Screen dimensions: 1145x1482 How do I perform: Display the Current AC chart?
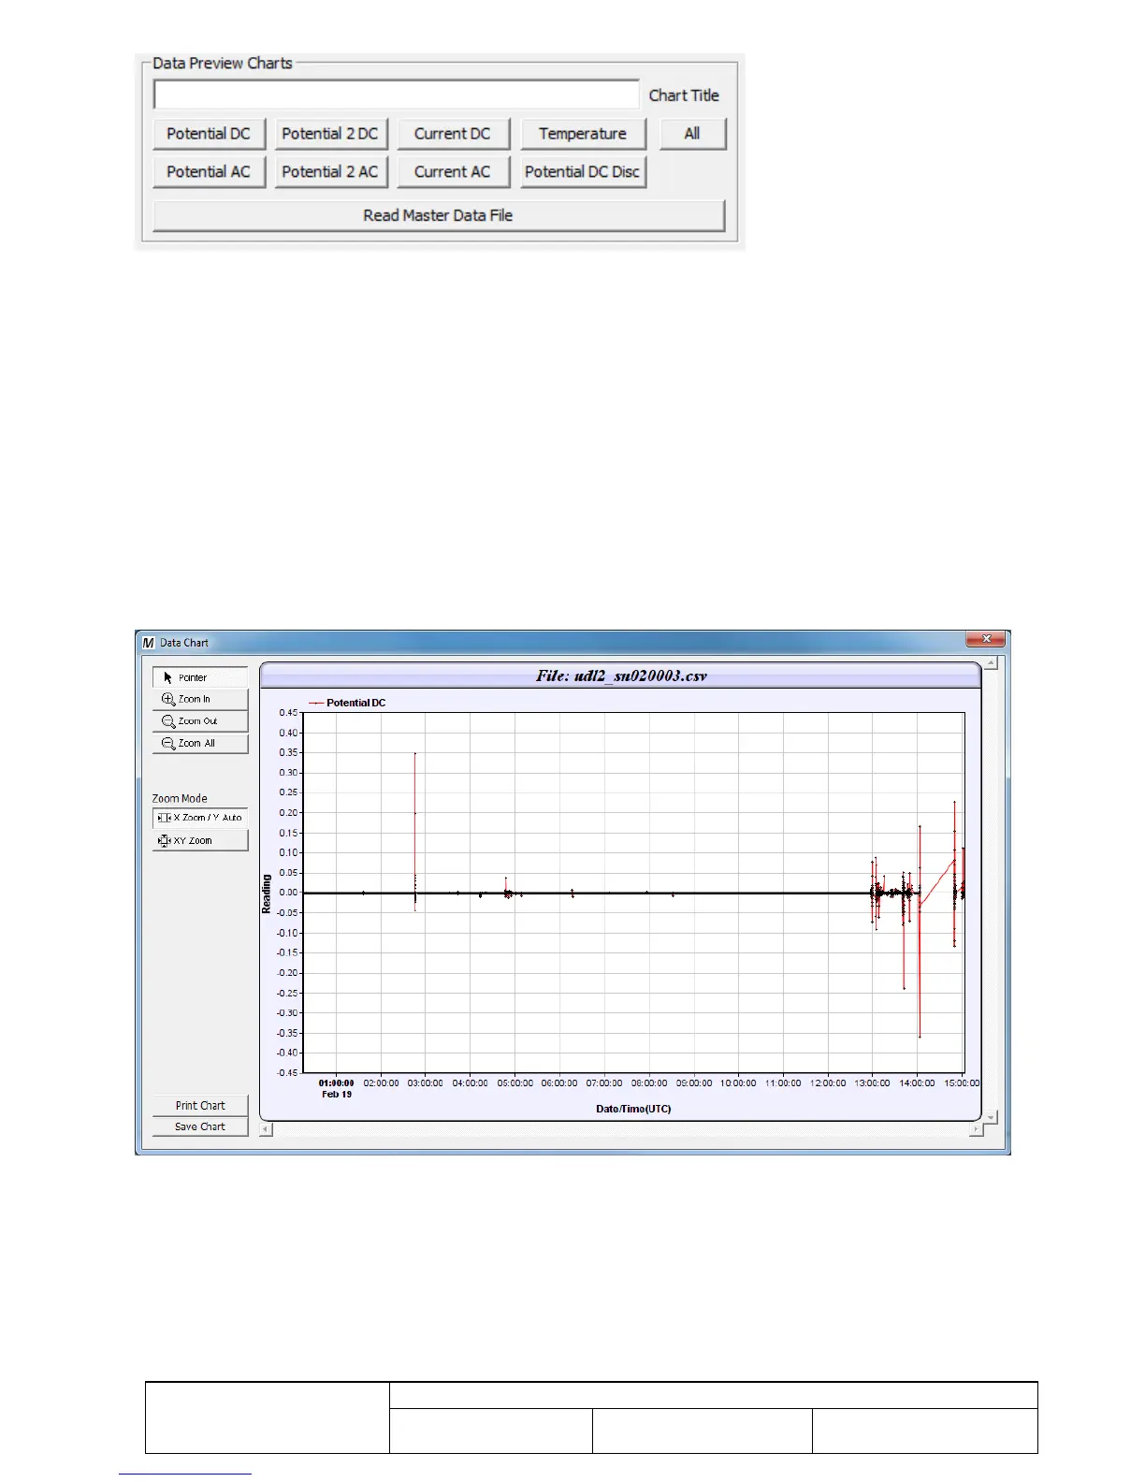453,172
